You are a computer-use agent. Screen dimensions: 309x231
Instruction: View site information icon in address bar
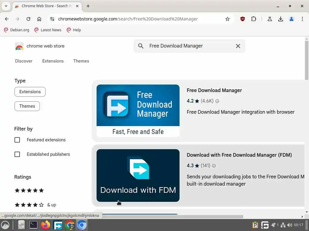[52, 19]
